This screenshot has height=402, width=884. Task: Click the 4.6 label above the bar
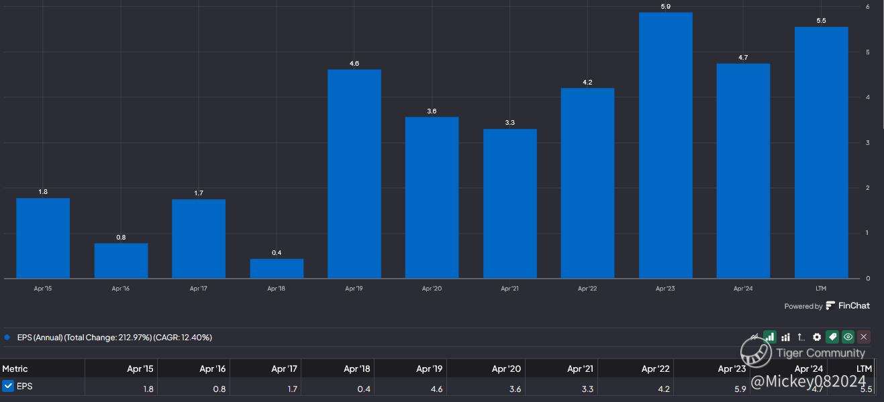(354, 63)
